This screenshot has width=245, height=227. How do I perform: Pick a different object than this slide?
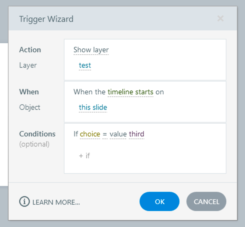click(x=93, y=107)
